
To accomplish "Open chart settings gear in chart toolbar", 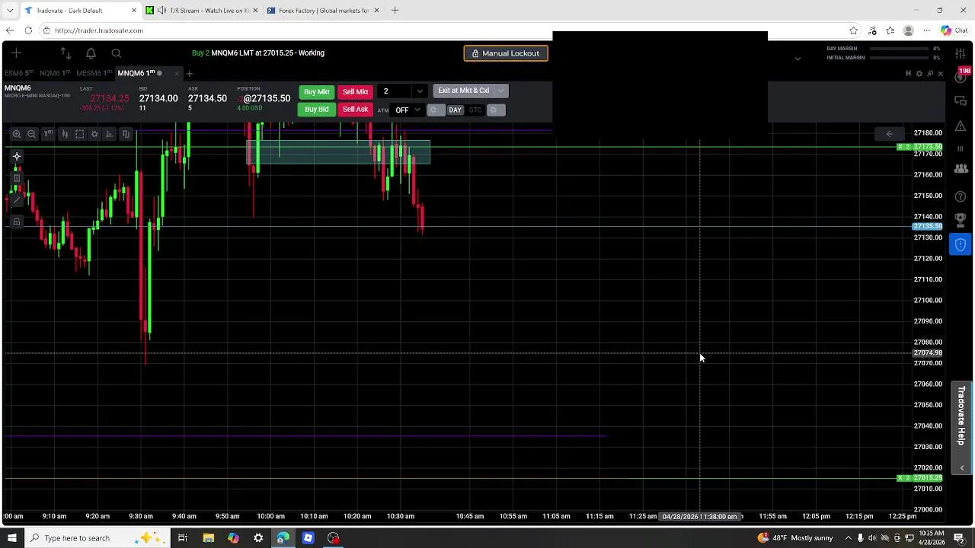I will [94, 134].
